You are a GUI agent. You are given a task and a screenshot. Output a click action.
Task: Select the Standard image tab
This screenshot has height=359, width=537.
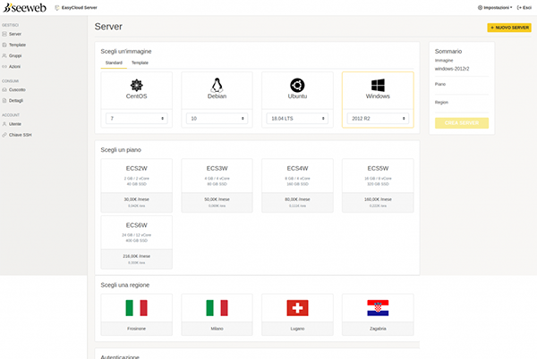pos(114,63)
